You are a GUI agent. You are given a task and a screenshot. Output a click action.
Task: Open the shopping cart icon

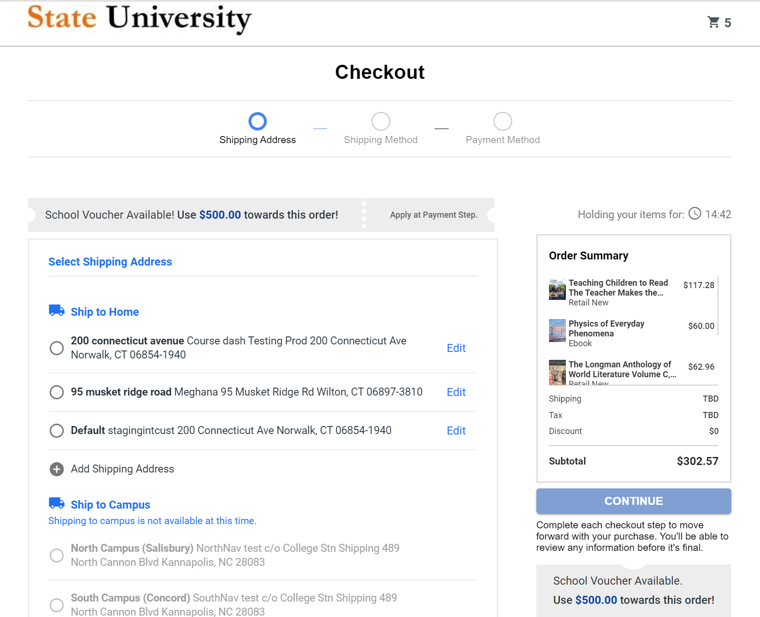tap(714, 22)
